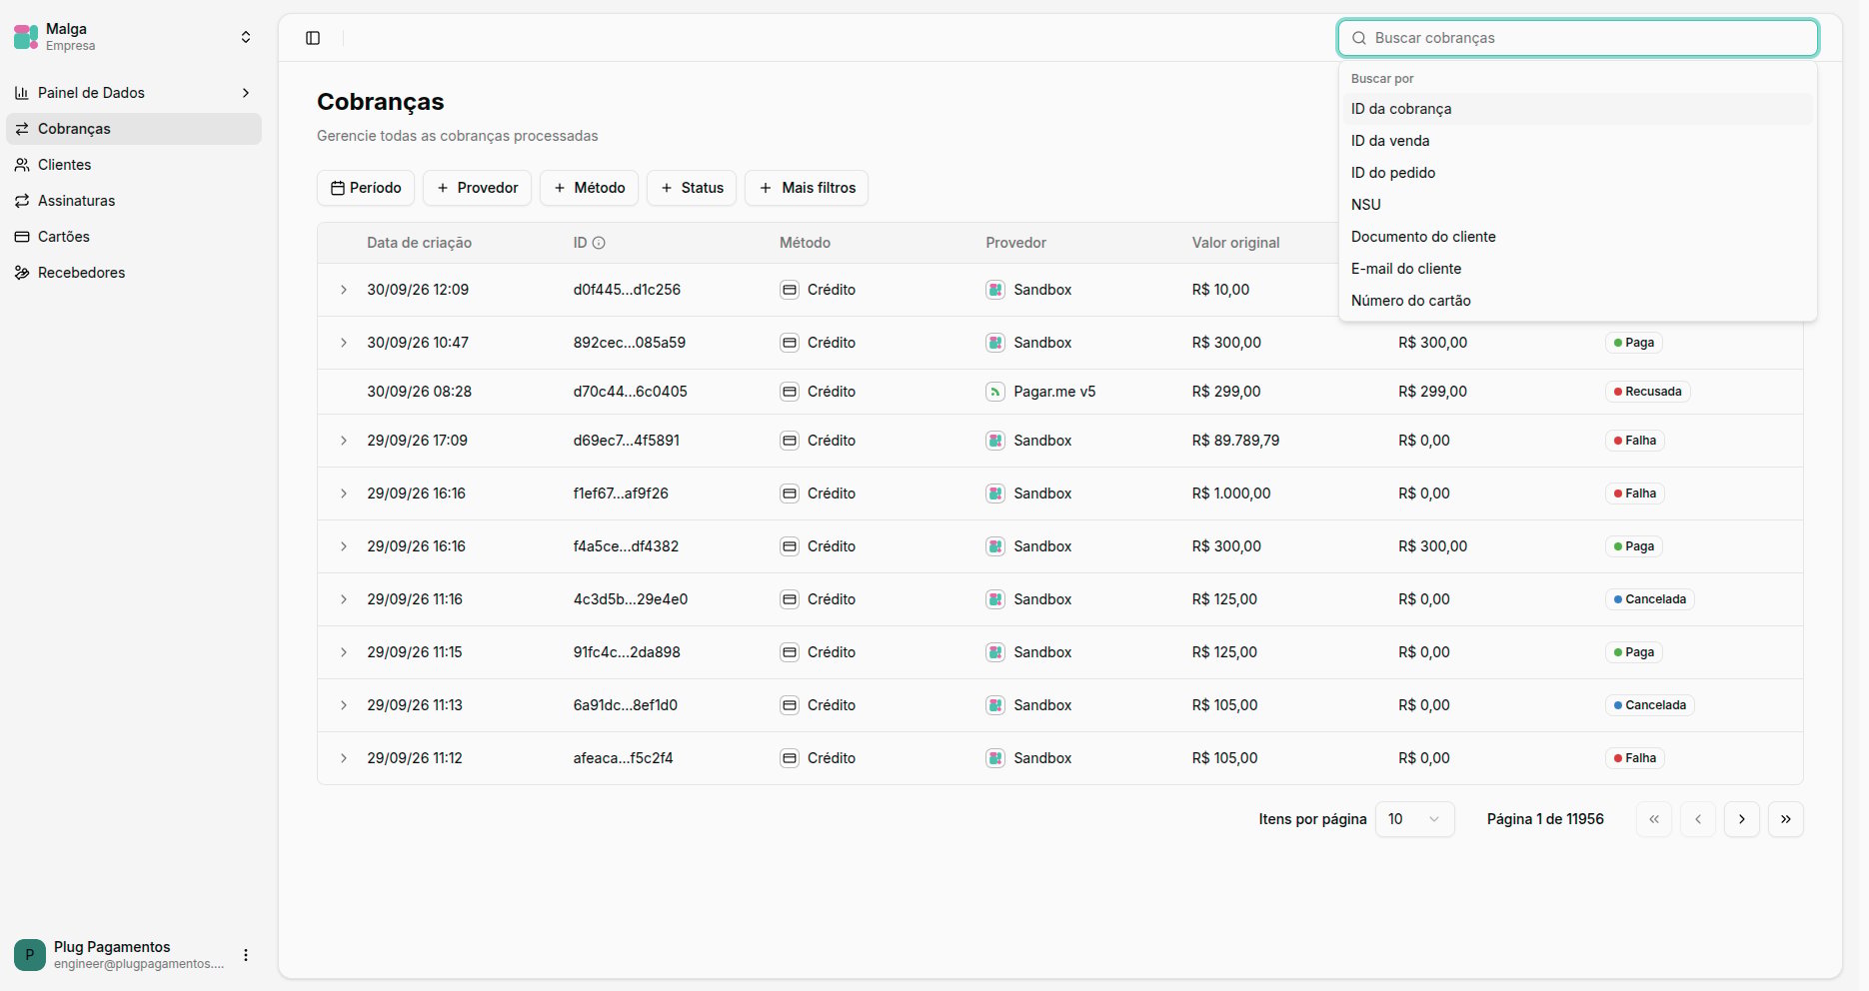The width and height of the screenshot is (1869, 991).
Task: Click the ID column info icon
Action: coord(599,243)
